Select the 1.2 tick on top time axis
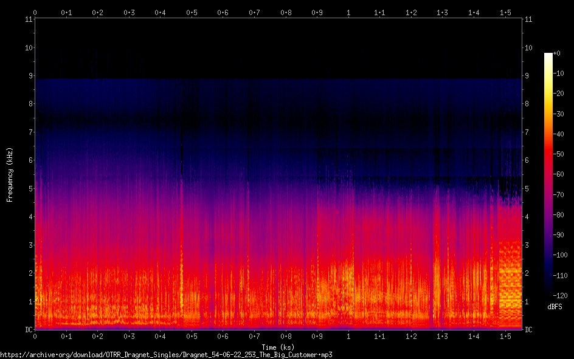 point(411,12)
